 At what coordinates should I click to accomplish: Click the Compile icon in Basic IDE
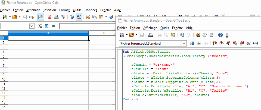tap(192, 43)
